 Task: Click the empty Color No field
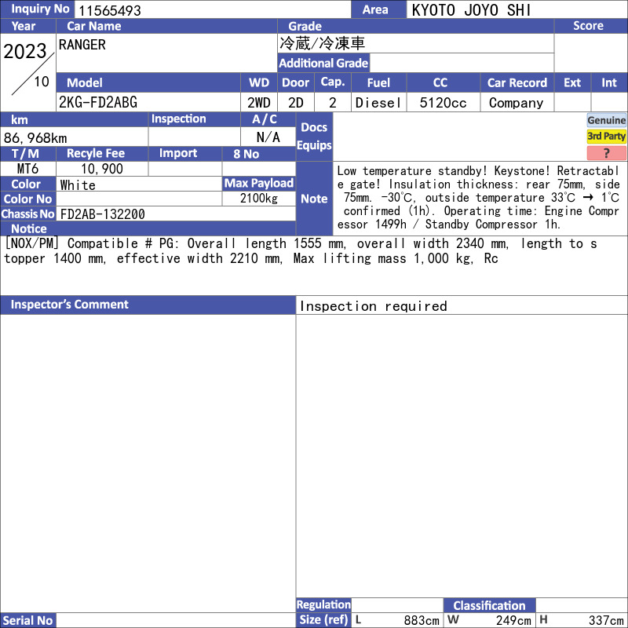(x=139, y=199)
